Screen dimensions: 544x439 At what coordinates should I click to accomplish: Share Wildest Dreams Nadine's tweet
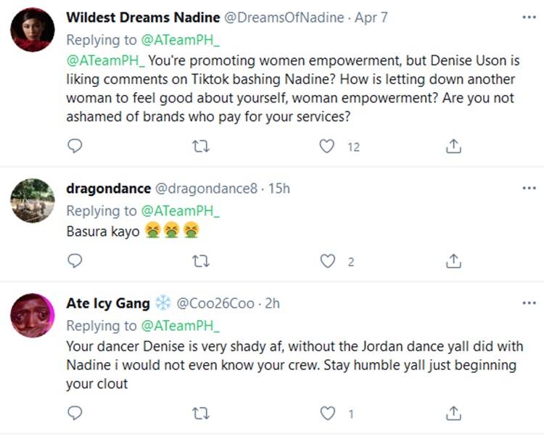click(453, 147)
